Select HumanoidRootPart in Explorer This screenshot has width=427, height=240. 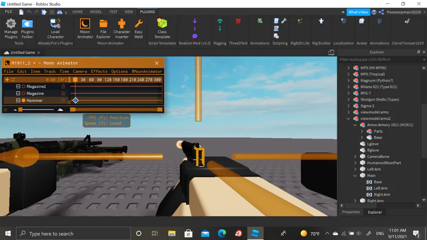click(x=384, y=163)
